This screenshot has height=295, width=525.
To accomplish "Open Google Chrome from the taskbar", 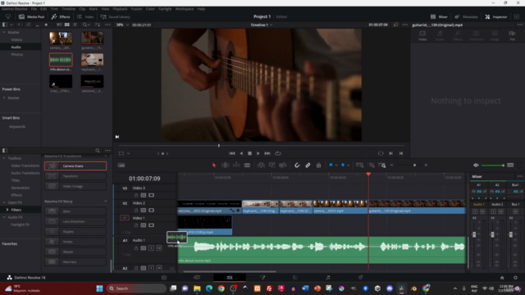I will click(221, 288).
